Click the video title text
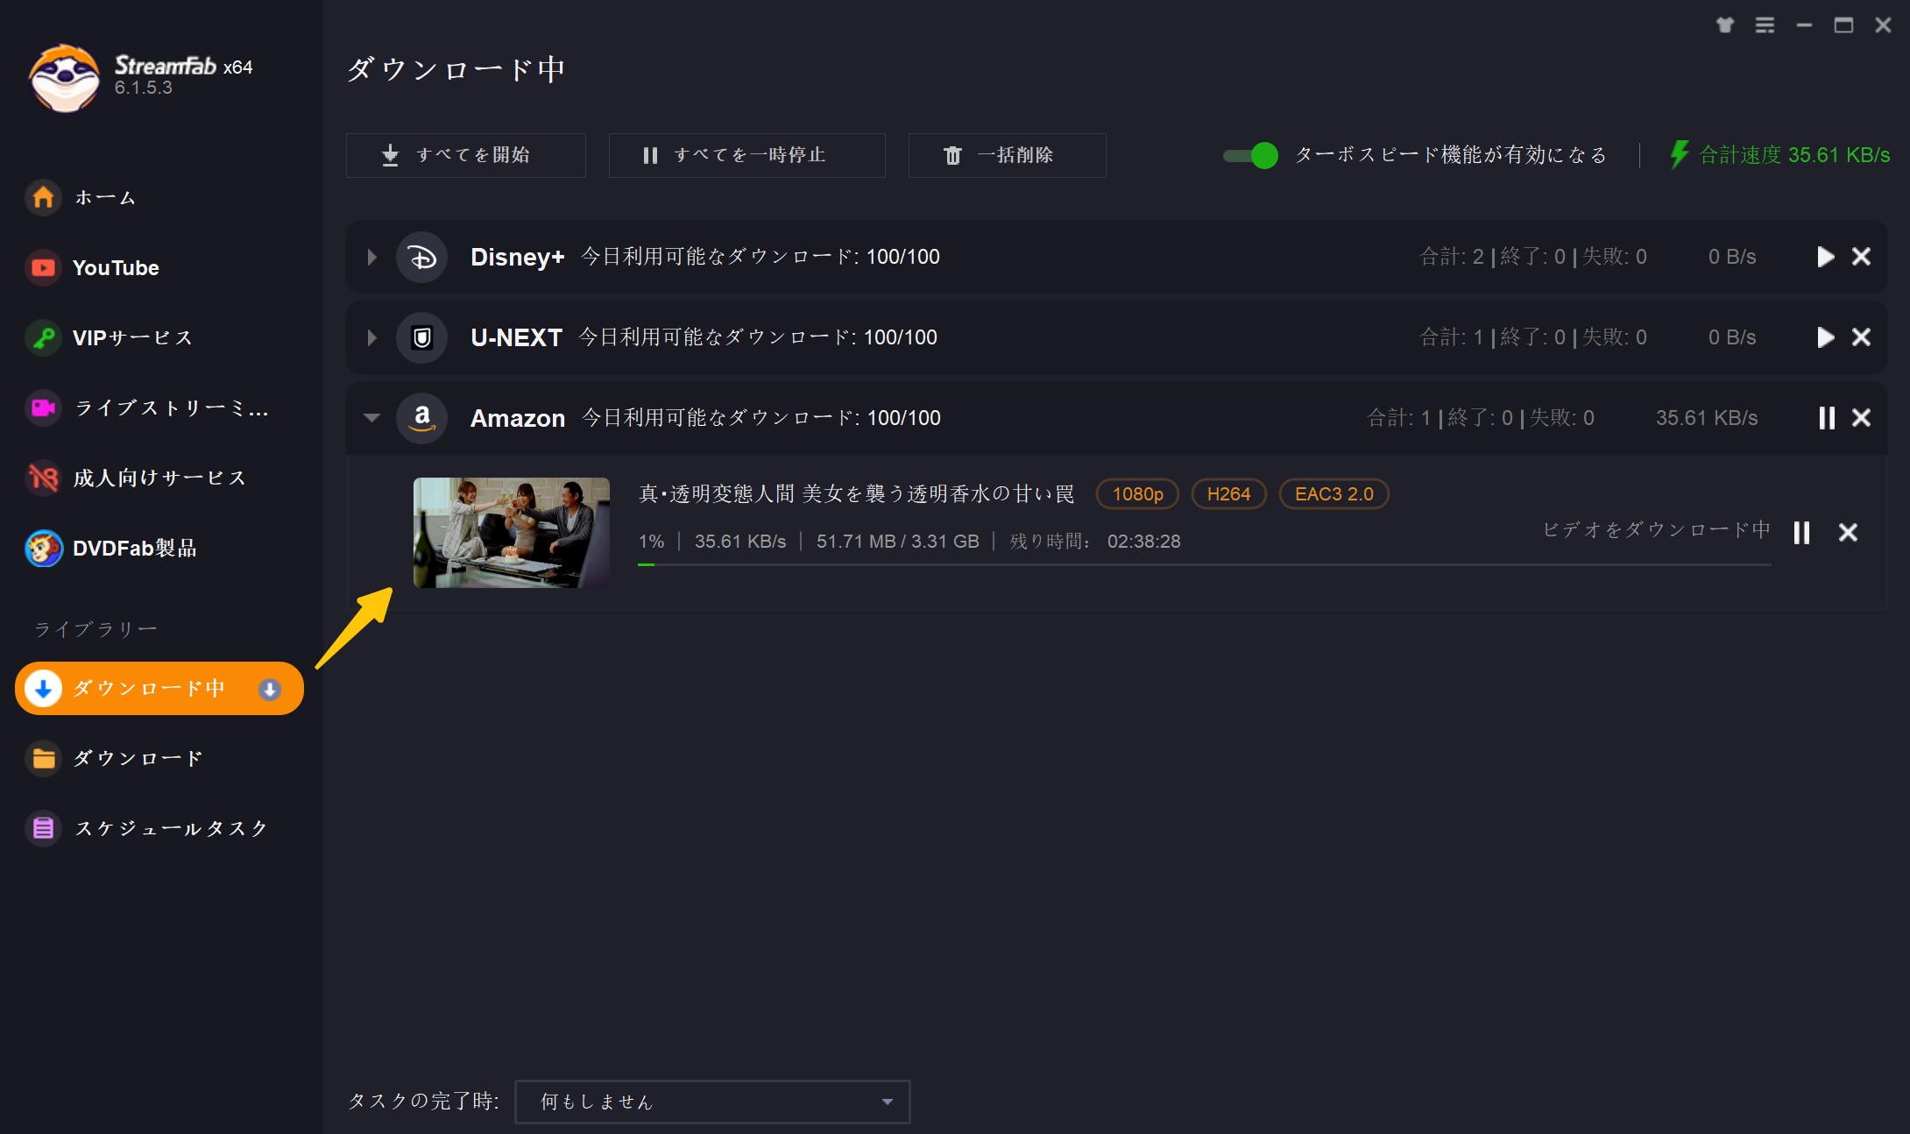 click(856, 494)
